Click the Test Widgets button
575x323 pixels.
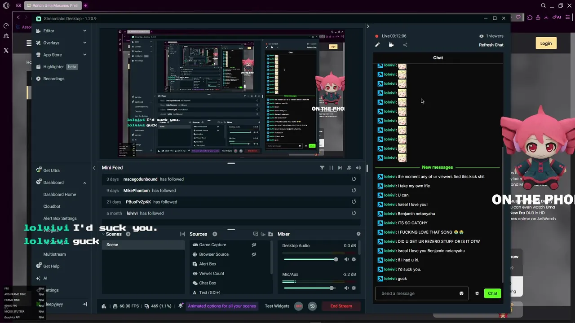277,306
